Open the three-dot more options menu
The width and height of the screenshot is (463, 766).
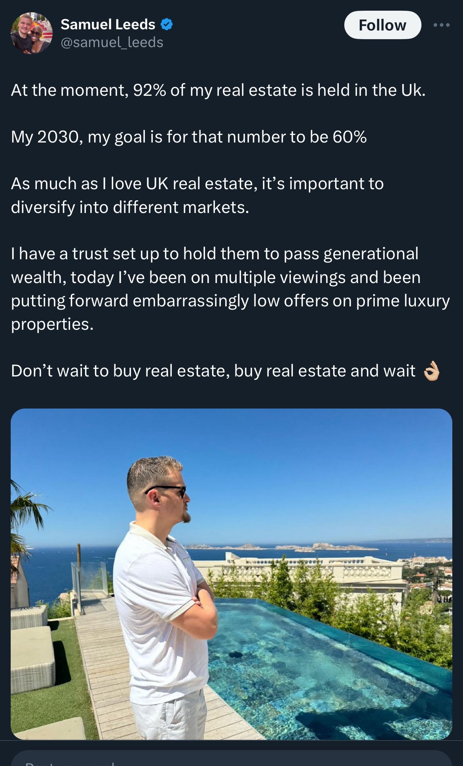[441, 25]
